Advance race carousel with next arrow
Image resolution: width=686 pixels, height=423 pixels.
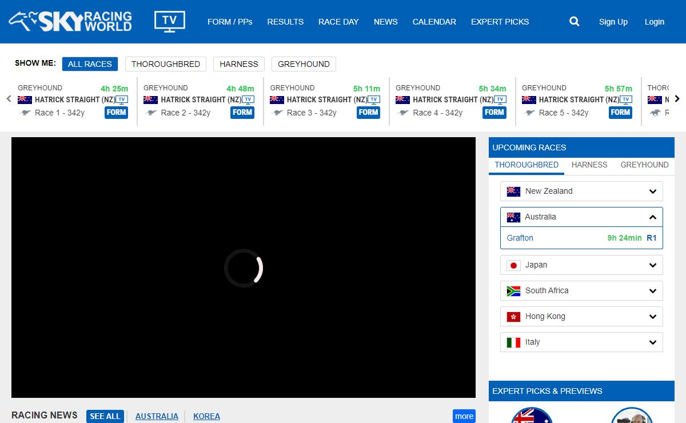point(677,99)
